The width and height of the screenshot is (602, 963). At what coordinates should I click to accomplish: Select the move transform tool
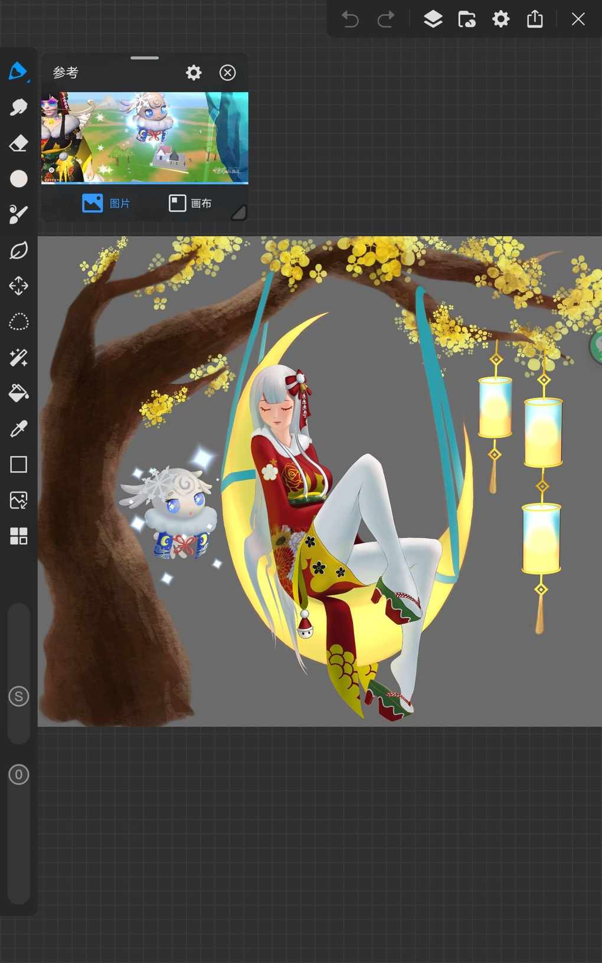point(18,286)
